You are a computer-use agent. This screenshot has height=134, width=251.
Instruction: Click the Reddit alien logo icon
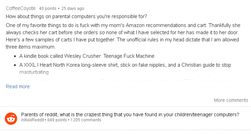pos(11,119)
